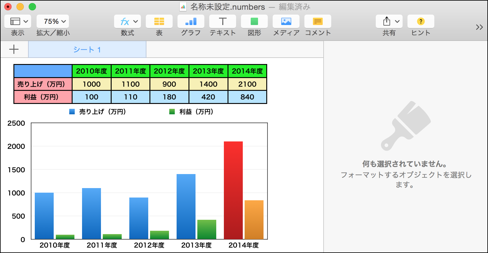Click the 2012年度 chart axis label
Screen dimensions: 488x253
click(149, 245)
